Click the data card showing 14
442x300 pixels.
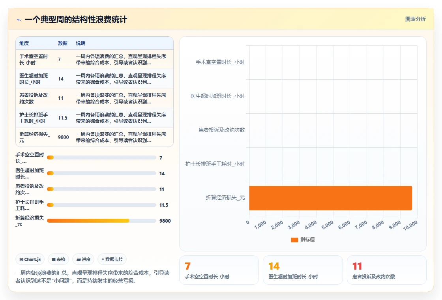[303, 270]
